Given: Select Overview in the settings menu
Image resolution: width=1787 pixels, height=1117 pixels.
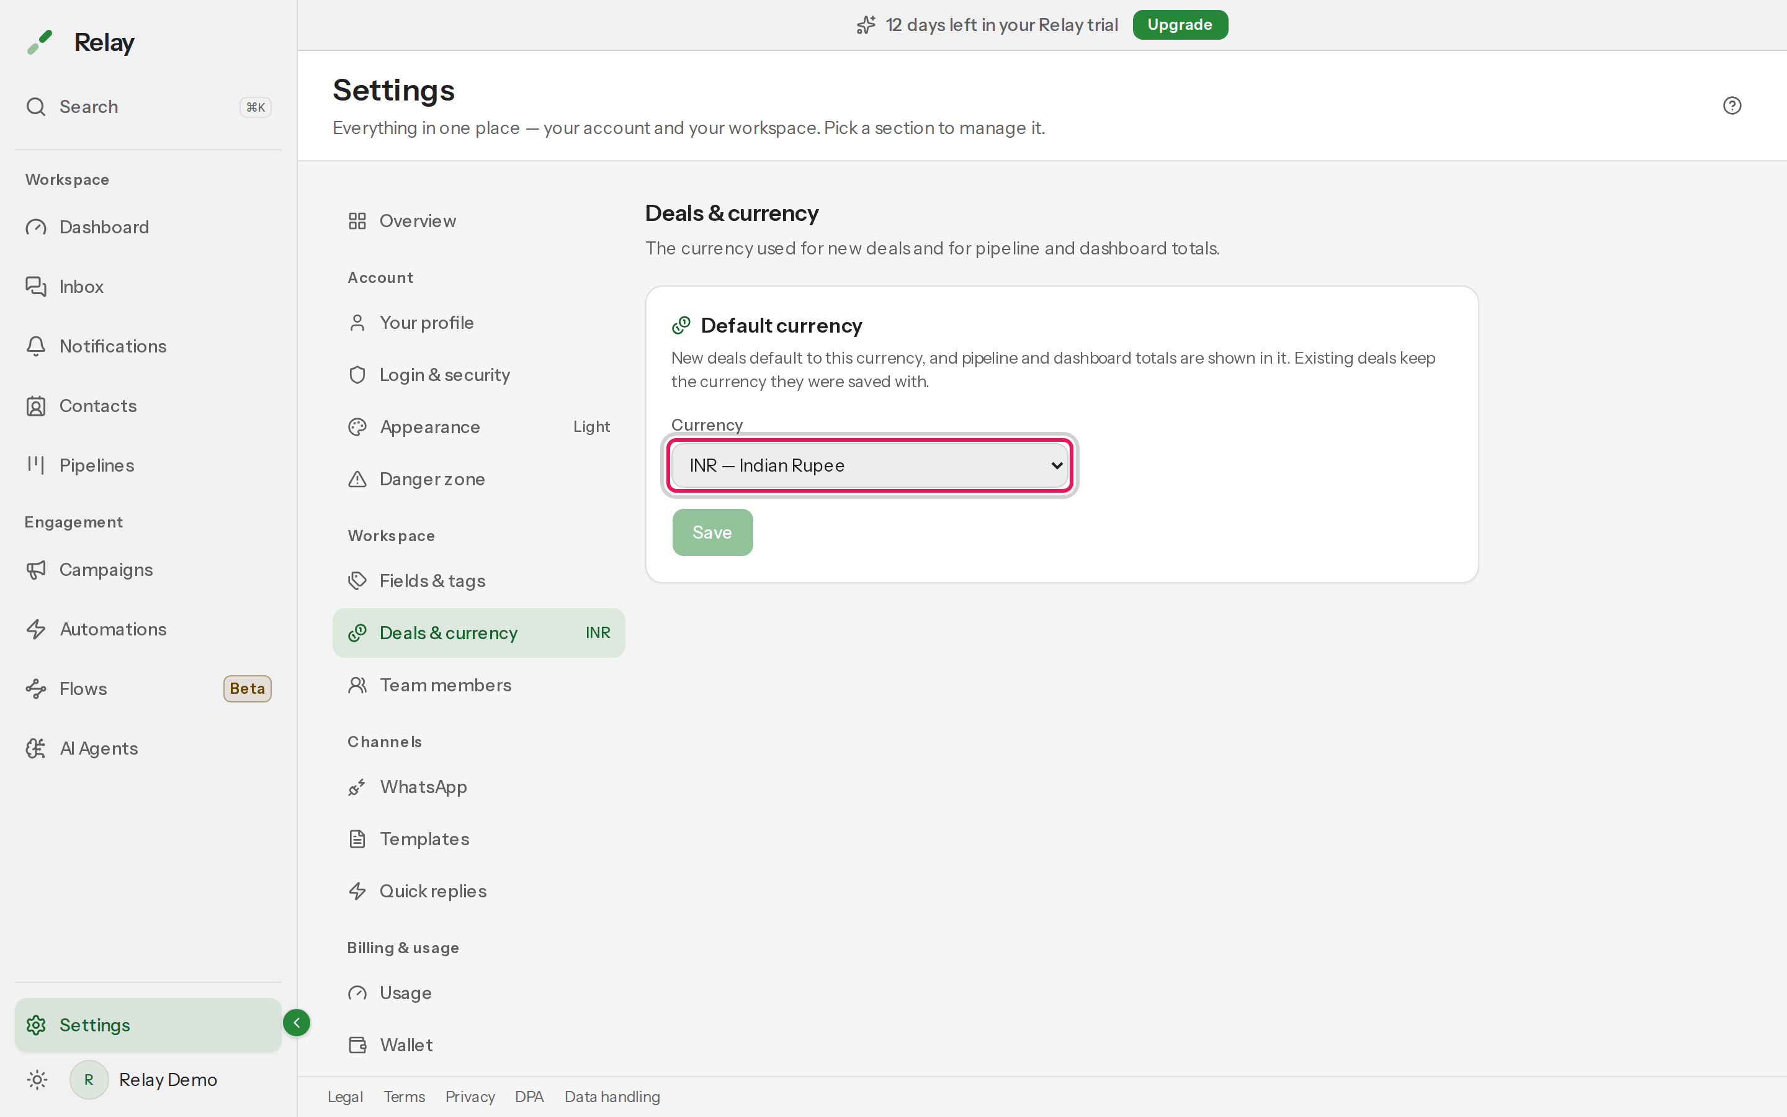Looking at the screenshot, I should [x=478, y=221].
